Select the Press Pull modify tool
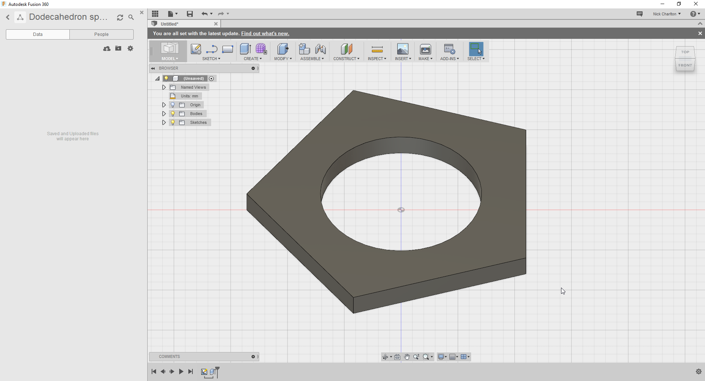705x381 pixels. click(283, 49)
